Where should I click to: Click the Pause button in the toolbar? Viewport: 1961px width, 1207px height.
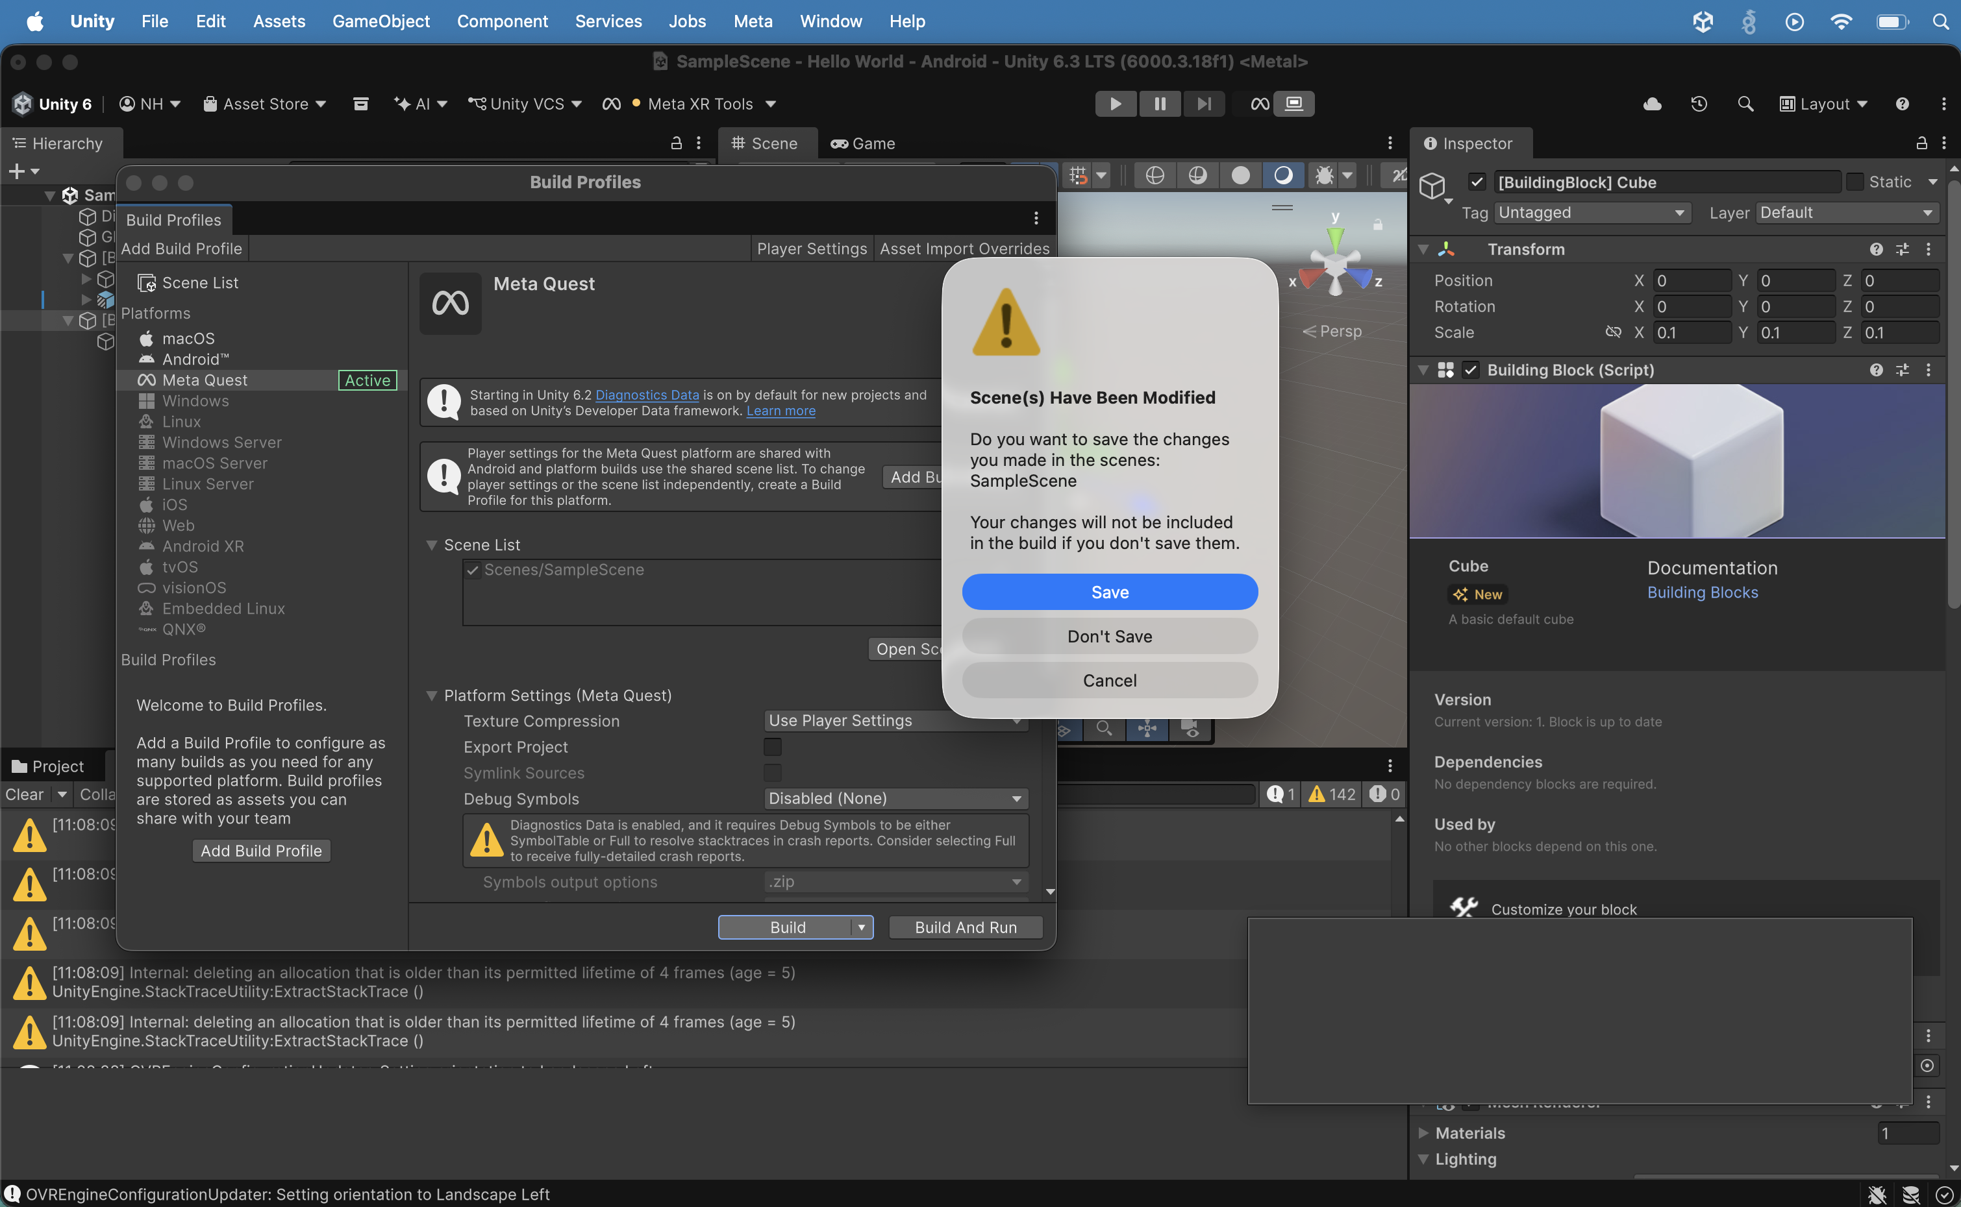[x=1160, y=104]
